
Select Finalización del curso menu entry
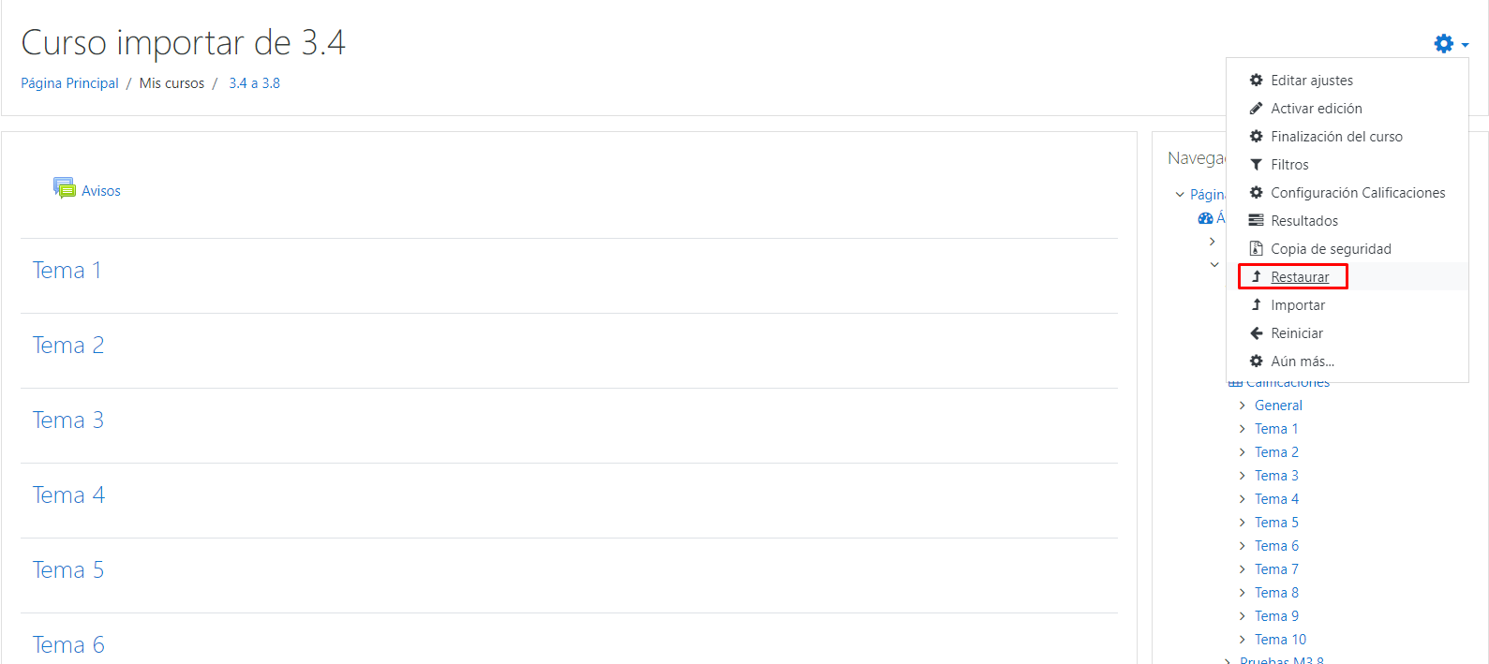pos(1336,137)
